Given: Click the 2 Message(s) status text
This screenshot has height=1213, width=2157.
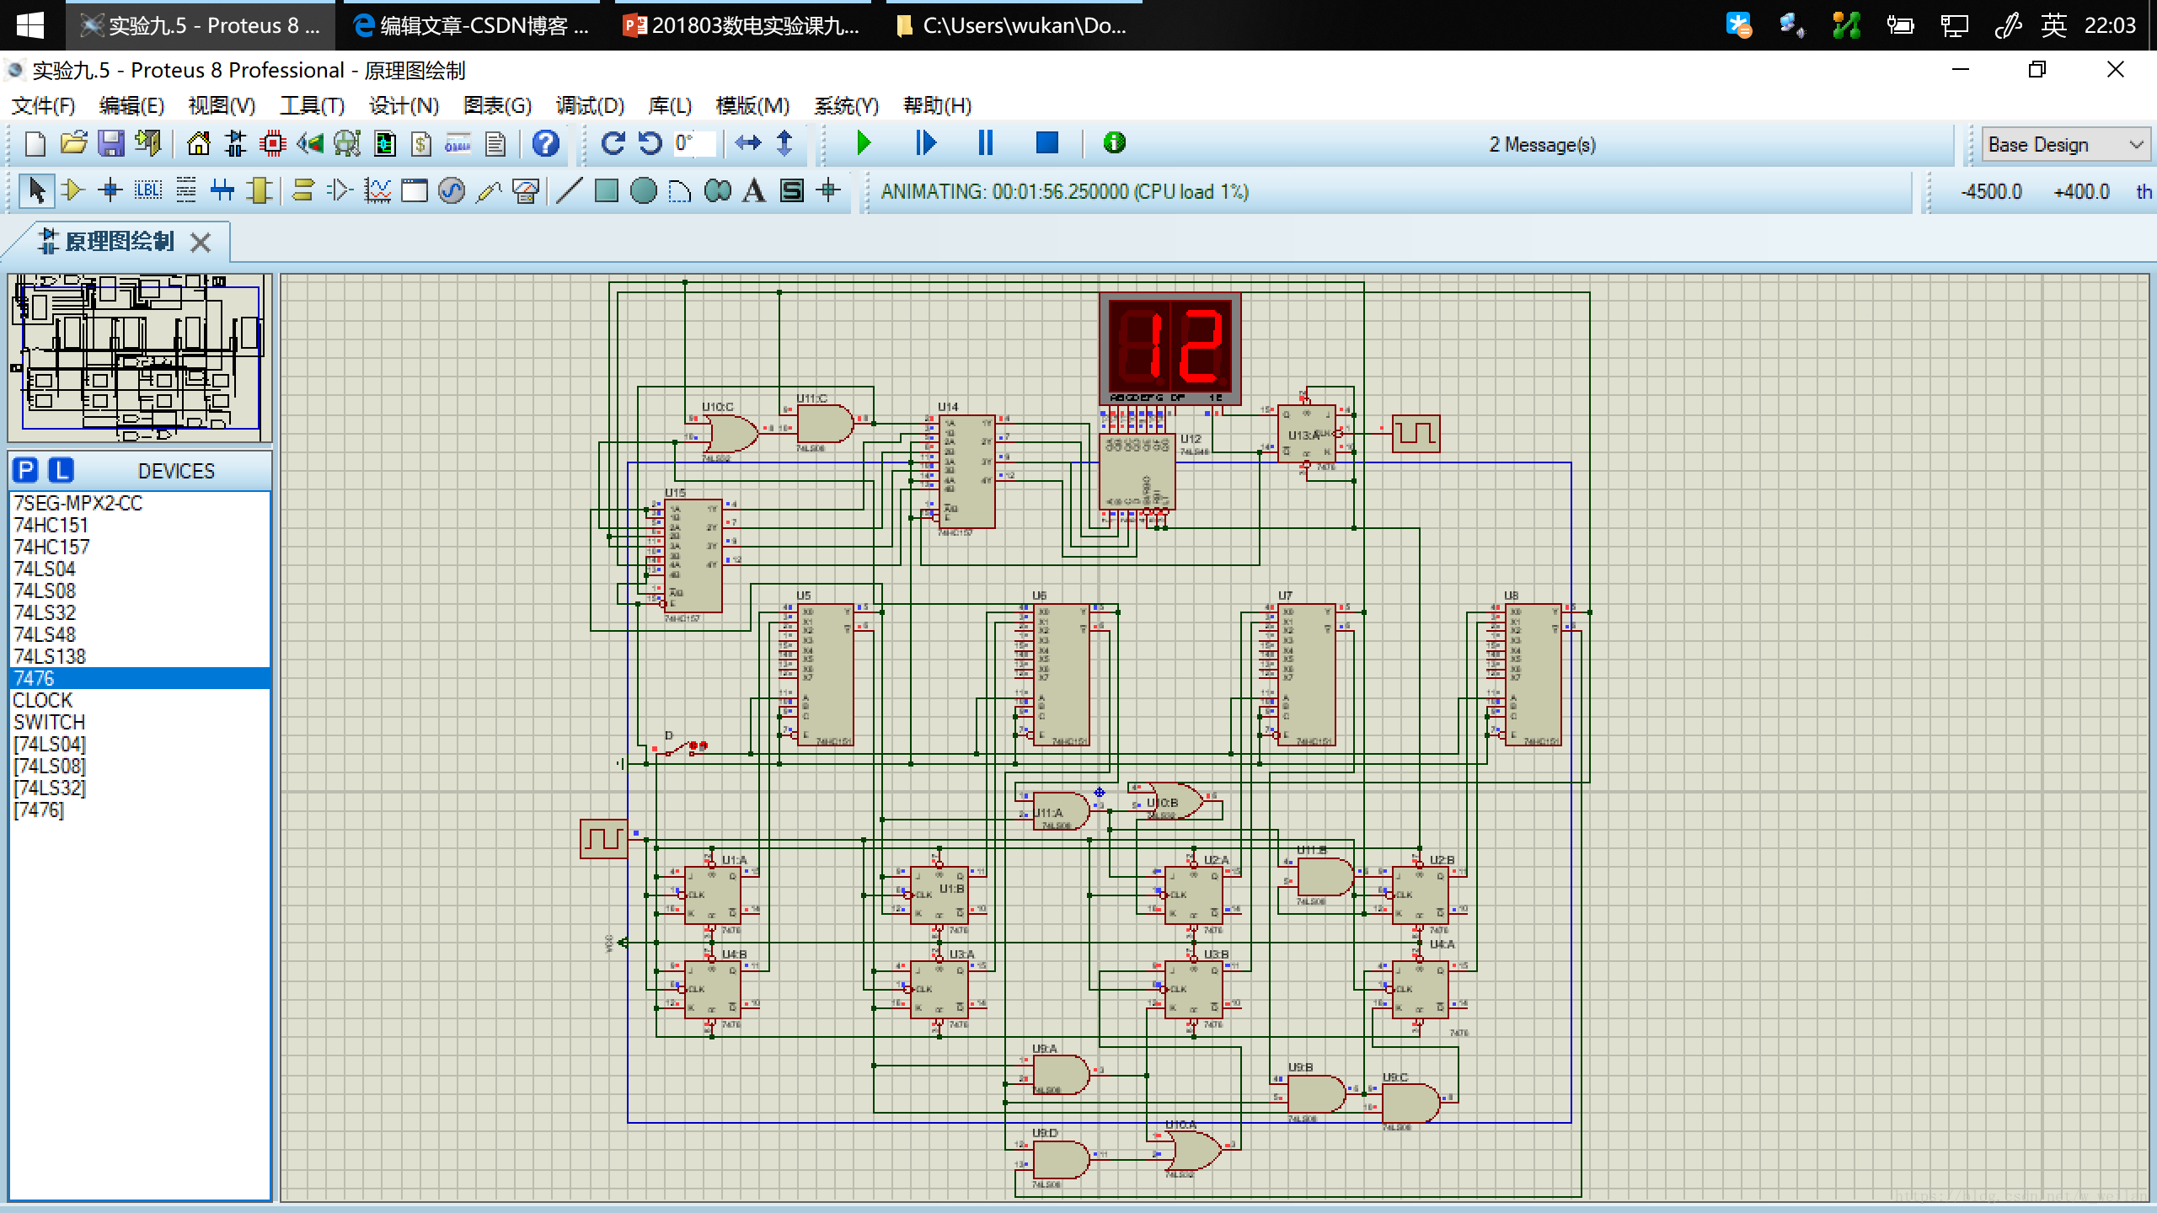Looking at the screenshot, I should tap(1542, 145).
